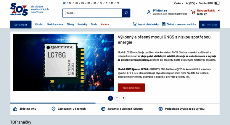Screen dimensions: 230x125
Task: Switch language to IT
Action: pos(107,3)
